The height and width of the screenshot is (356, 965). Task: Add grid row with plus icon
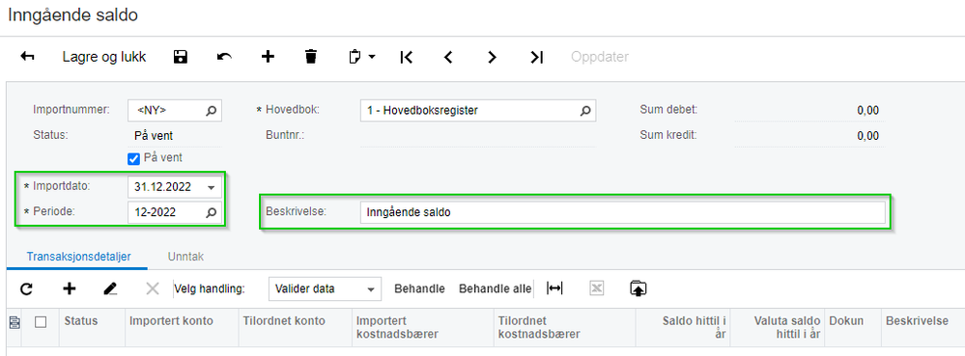coord(70,288)
